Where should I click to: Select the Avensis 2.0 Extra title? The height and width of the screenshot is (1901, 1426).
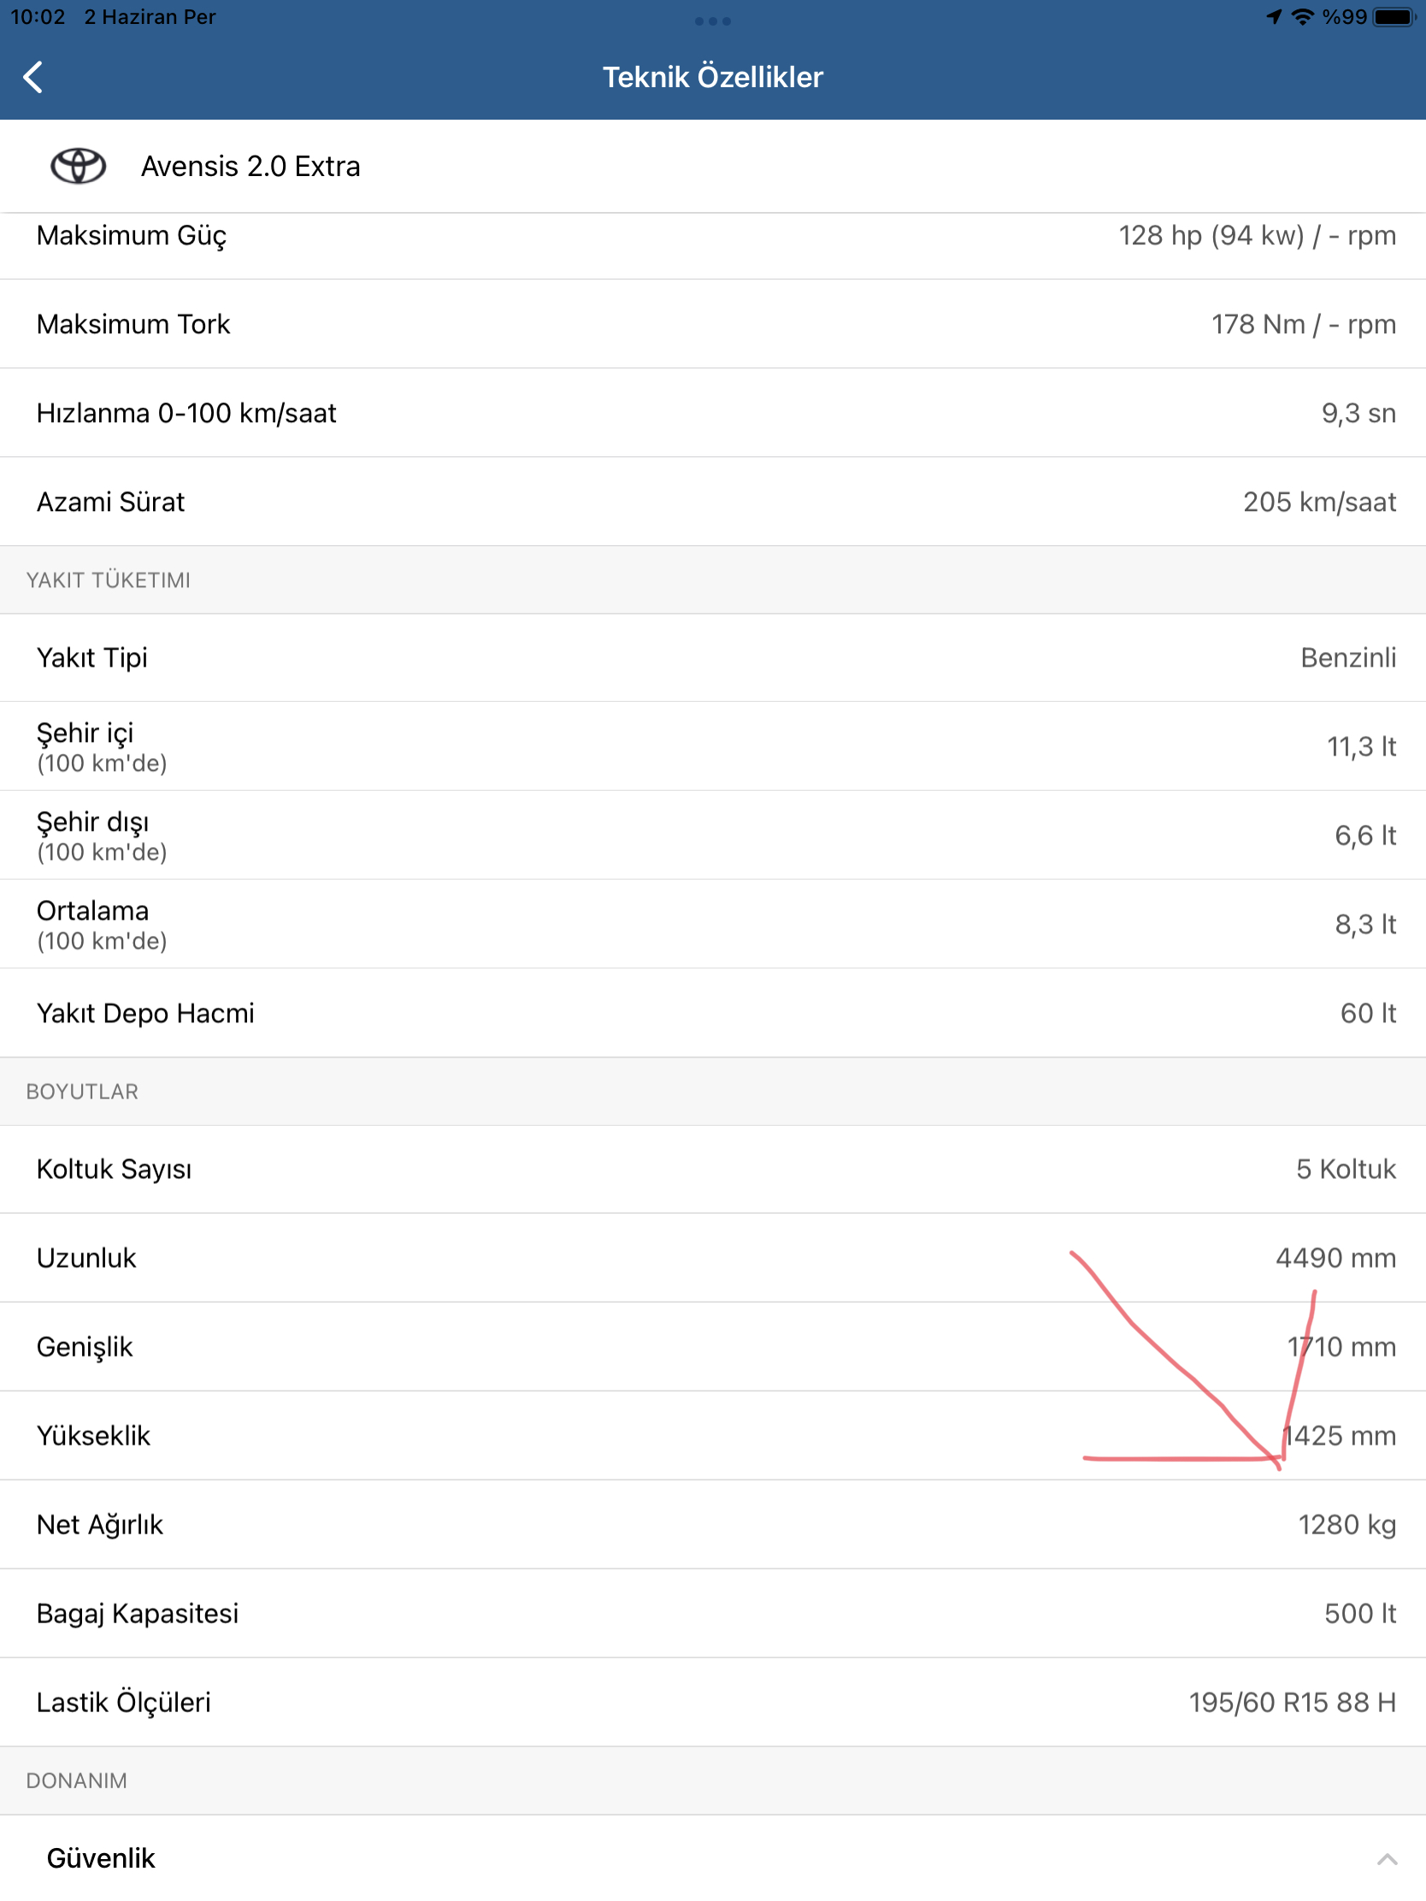click(x=250, y=167)
